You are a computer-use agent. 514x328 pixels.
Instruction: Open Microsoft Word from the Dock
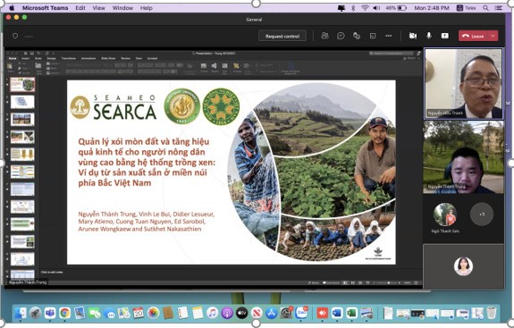(337, 314)
